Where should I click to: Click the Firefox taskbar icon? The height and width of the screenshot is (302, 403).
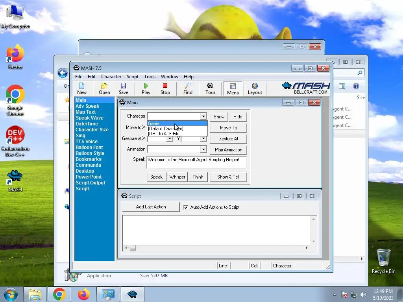[x=84, y=294]
